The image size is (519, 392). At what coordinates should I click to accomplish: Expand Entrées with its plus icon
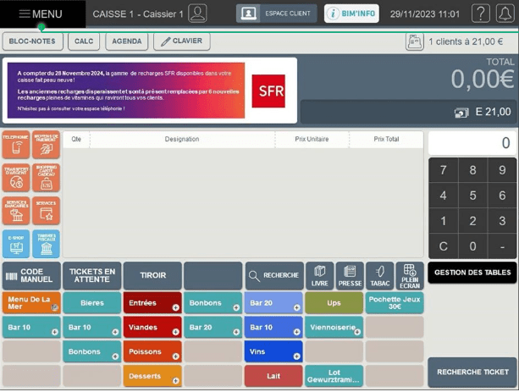pyautogui.click(x=176, y=308)
